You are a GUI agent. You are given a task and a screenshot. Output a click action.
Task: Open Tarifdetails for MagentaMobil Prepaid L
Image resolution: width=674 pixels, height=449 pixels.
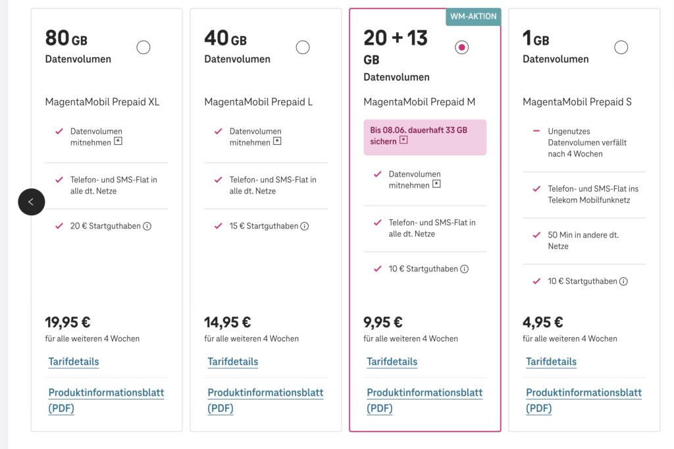tap(233, 361)
